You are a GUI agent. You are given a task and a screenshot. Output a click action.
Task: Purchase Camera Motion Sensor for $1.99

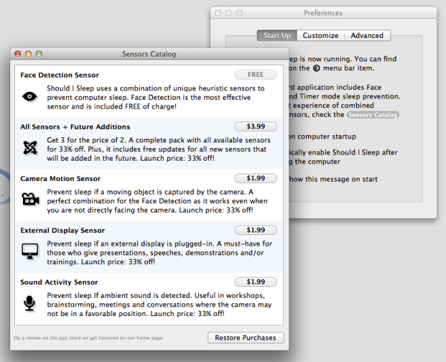tap(255, 178)
